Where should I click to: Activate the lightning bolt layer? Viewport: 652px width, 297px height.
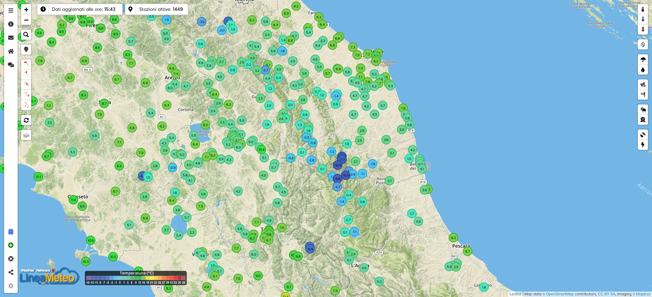tap(643, 145)
